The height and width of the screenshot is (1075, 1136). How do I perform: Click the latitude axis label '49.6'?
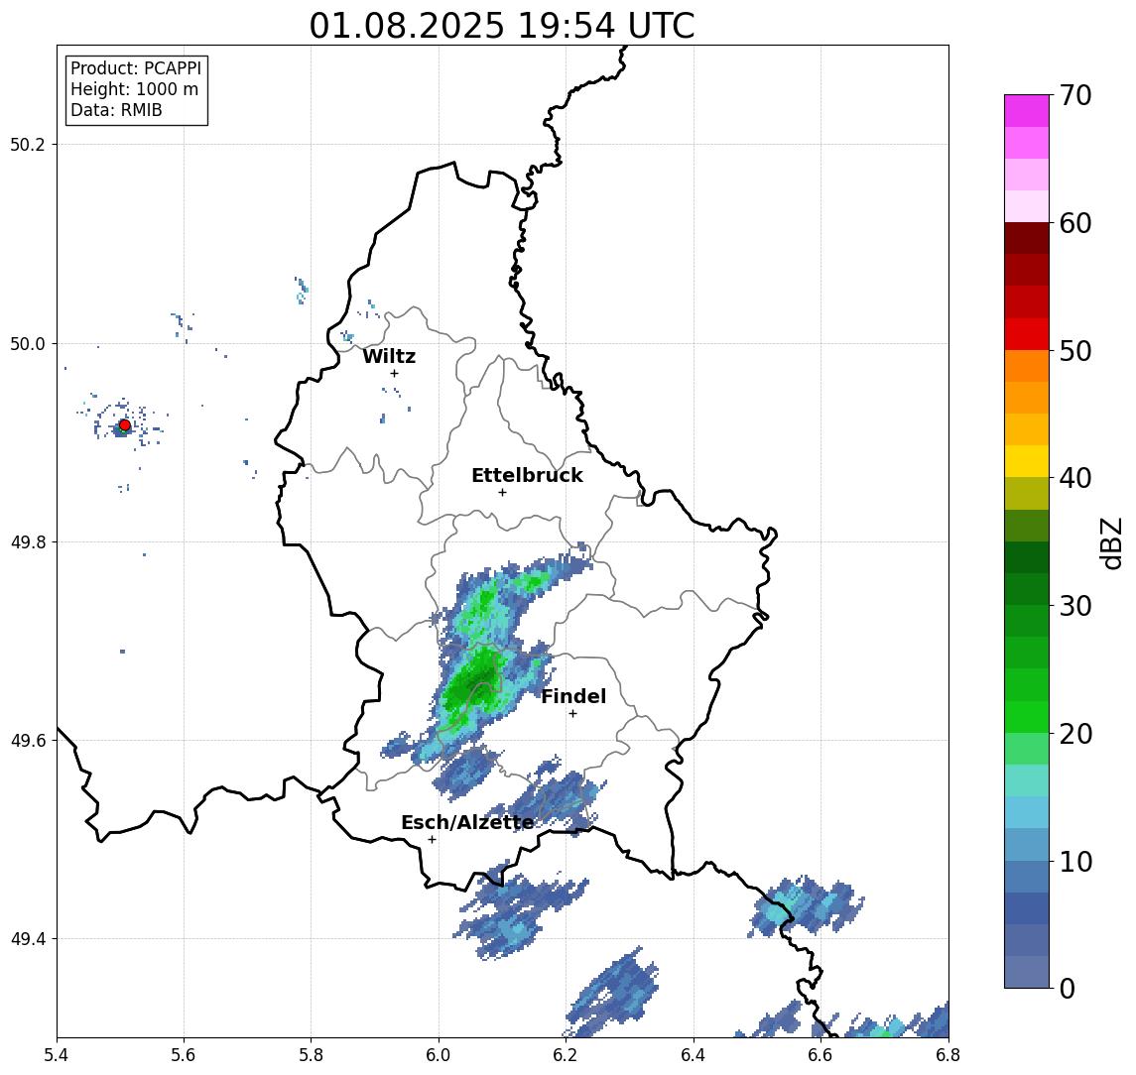28,741
